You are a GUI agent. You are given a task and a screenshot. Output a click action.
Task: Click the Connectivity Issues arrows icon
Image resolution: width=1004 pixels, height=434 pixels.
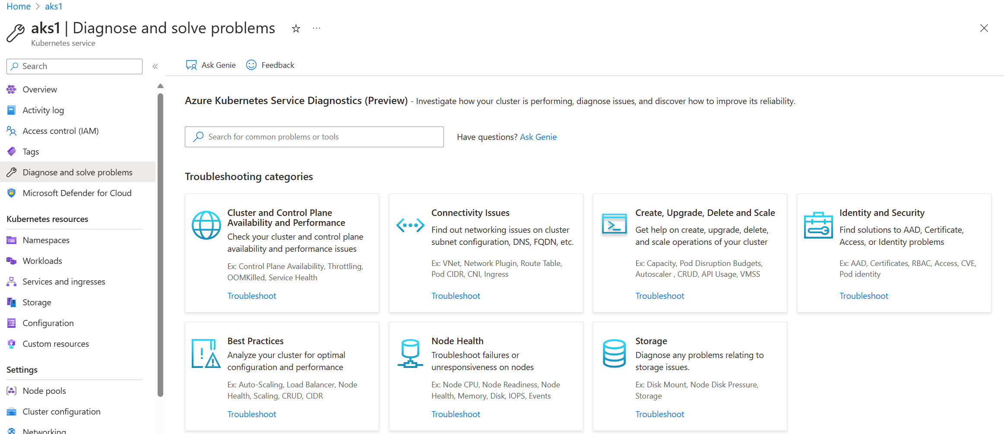410,225
